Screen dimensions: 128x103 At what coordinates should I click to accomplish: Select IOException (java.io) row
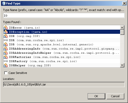(x=62, y=32)
